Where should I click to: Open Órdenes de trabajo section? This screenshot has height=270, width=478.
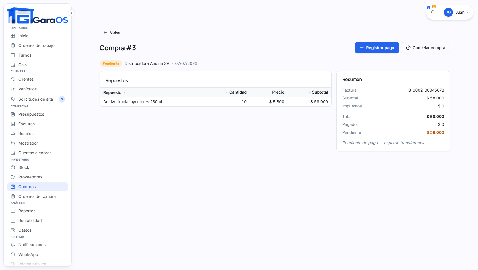pyautogui.click(x=38, y=45)
